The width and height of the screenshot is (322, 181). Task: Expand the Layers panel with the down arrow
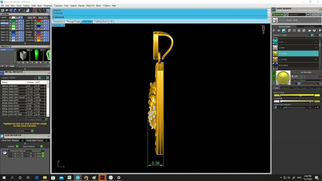(x=25, y=43)
